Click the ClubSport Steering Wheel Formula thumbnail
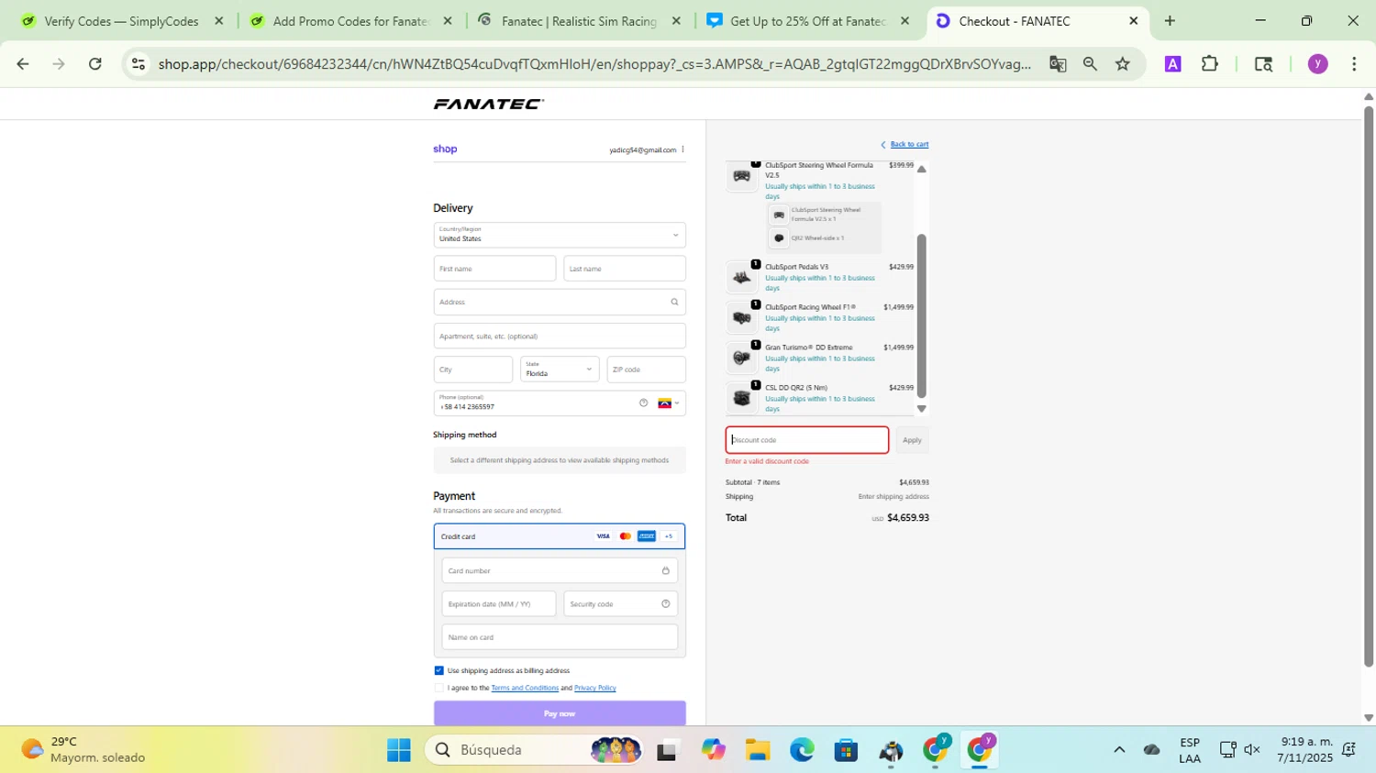Screen dimensions: 1376x773 (741, 176)
